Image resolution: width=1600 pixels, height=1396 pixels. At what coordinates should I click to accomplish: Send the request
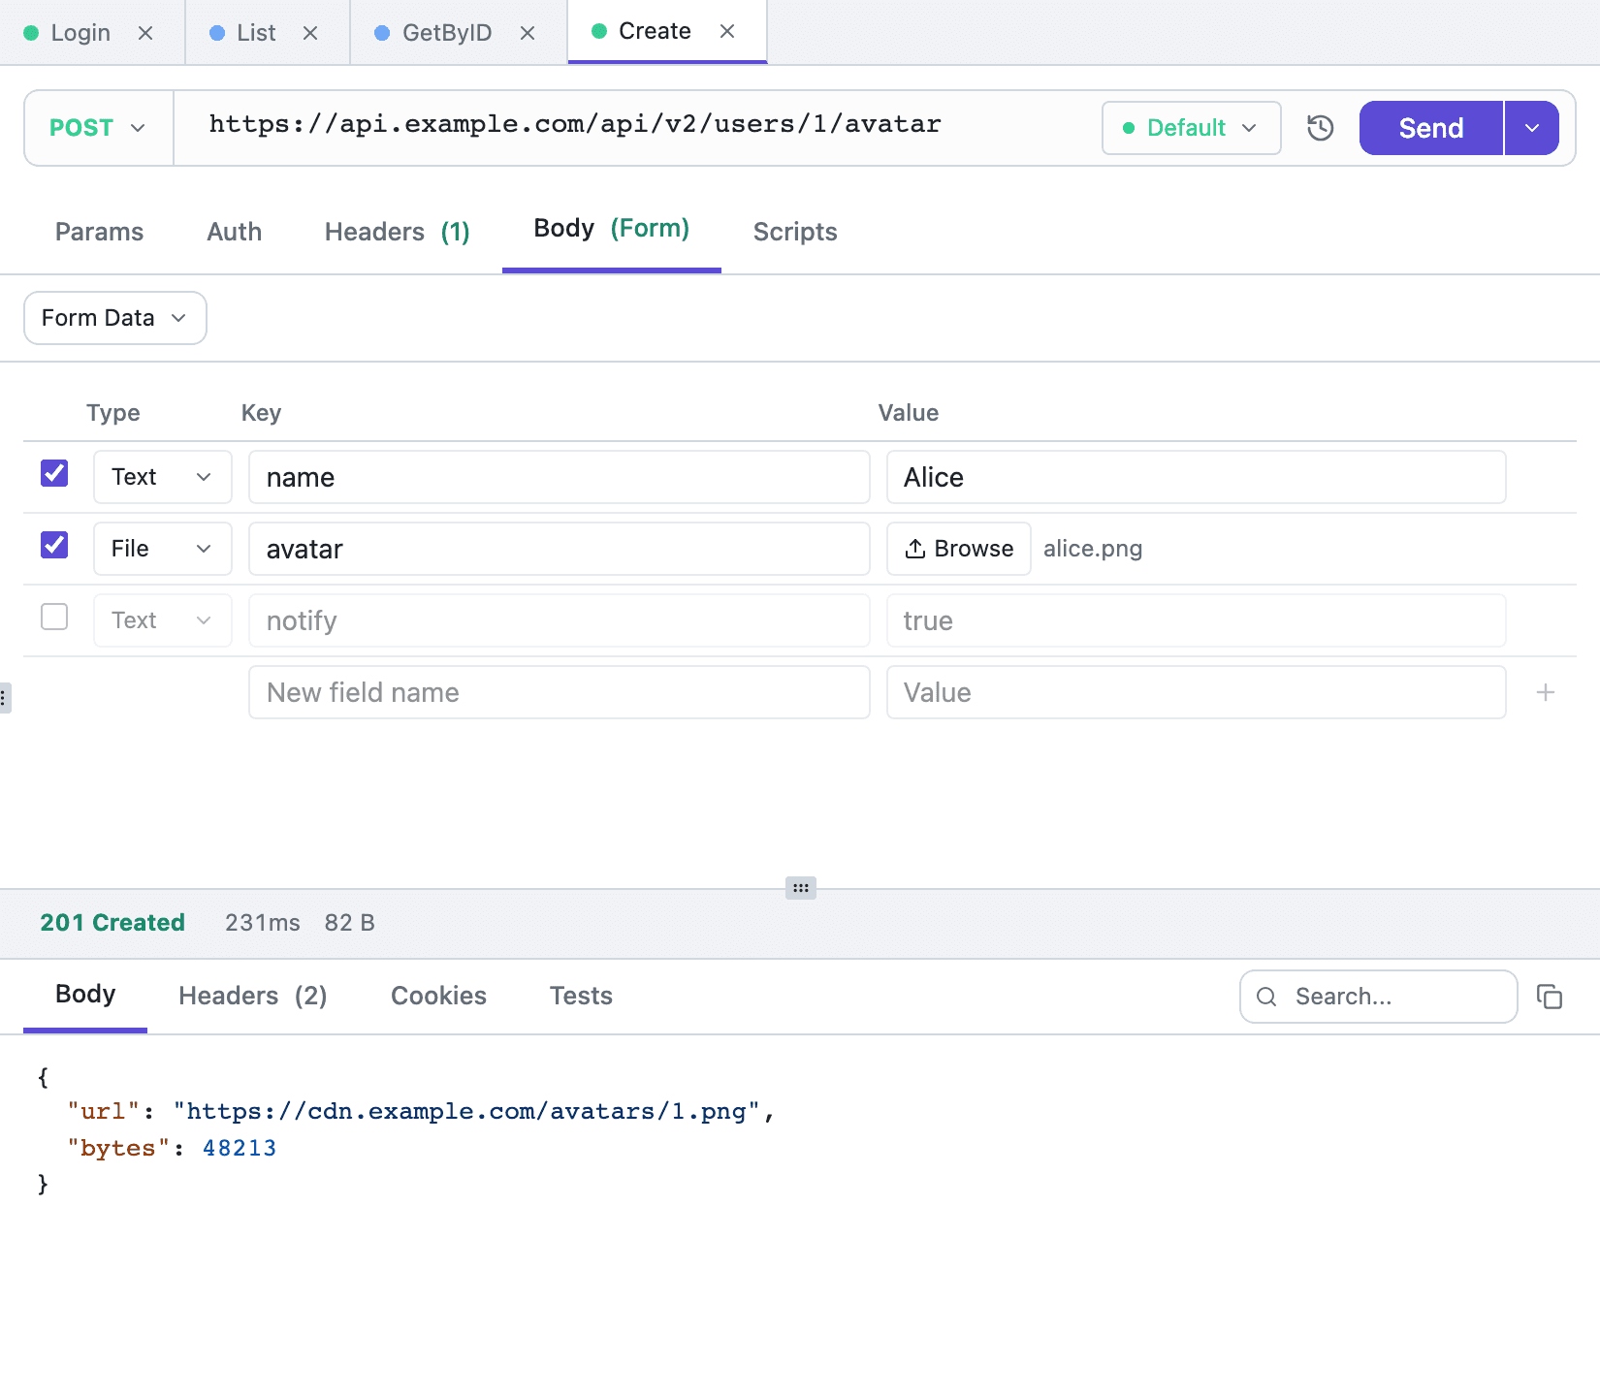click(x=1431, y=128)
